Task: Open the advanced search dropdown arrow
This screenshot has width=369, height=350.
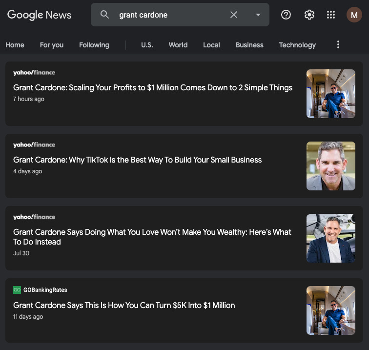Action: tap(258, 15)
